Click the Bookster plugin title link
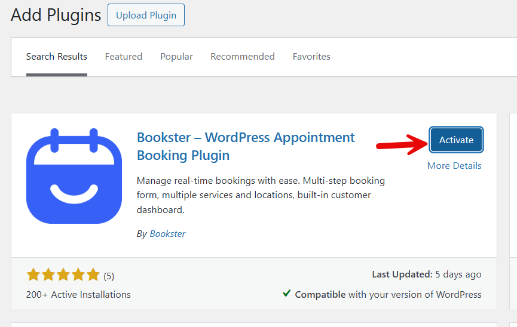 (246, 146)
